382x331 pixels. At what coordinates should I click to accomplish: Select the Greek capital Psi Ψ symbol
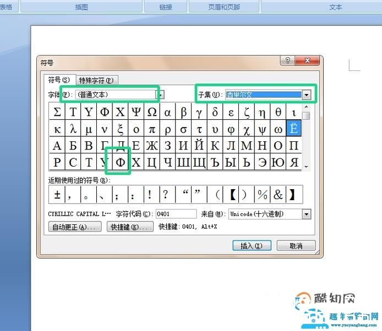tap(136, 112)
